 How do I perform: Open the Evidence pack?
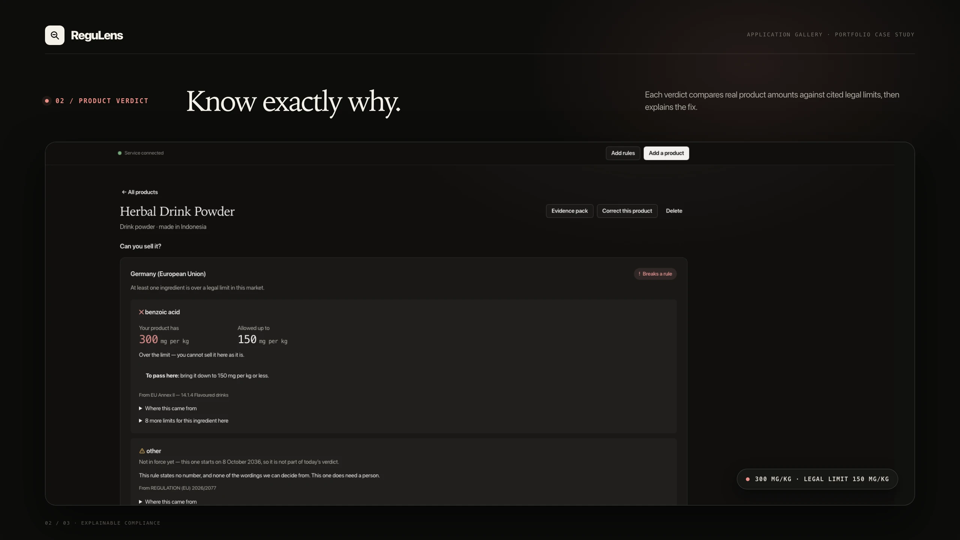570,211
